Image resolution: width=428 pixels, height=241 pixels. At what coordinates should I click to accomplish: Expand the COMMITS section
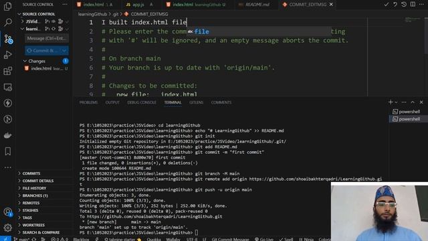[31, 173]
